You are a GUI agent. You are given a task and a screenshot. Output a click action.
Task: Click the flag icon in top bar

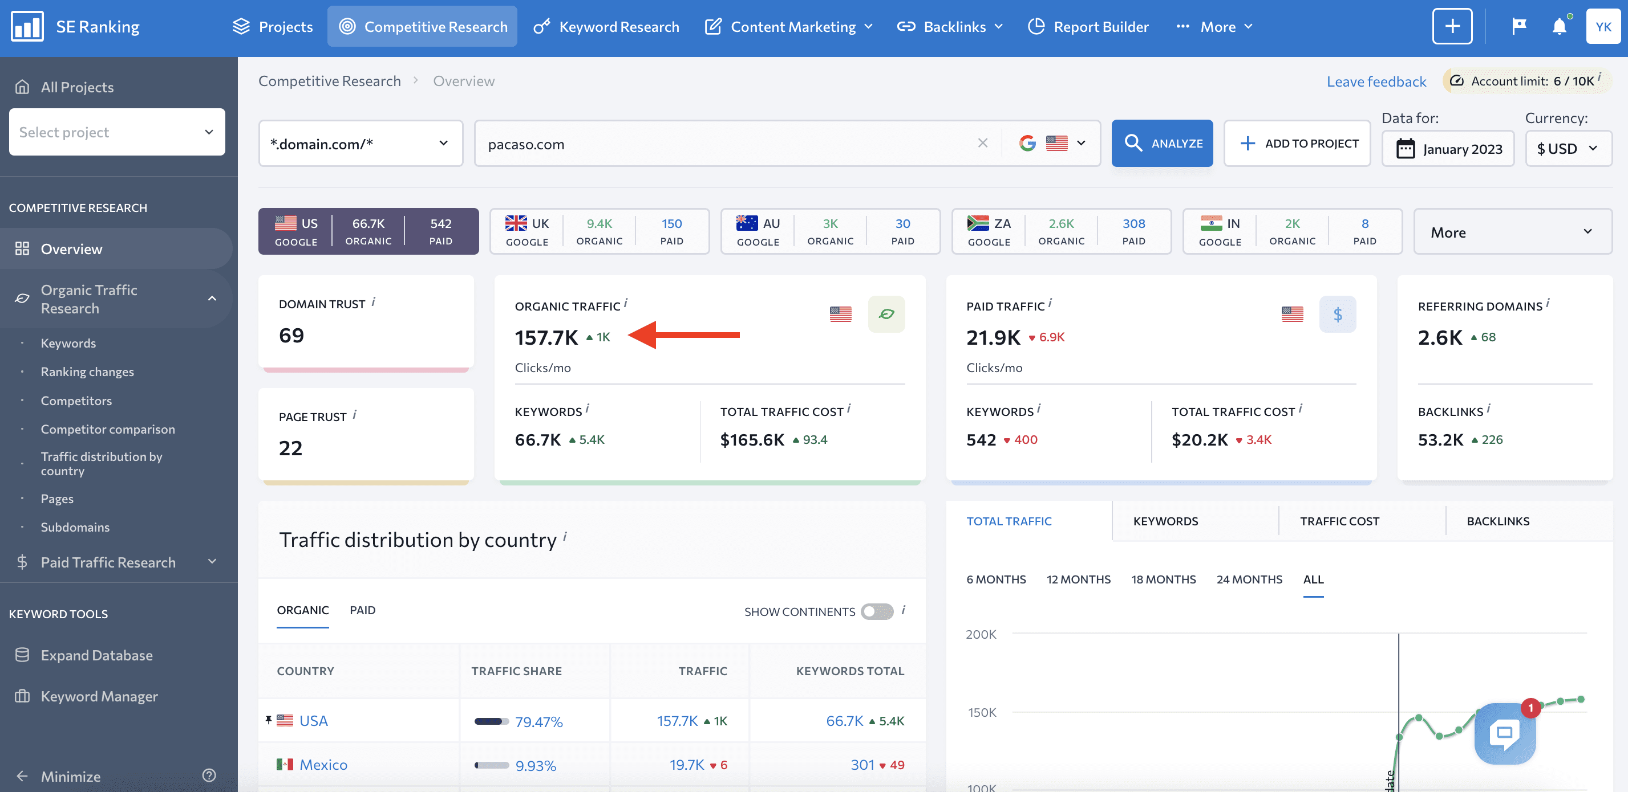[1518, 27]
